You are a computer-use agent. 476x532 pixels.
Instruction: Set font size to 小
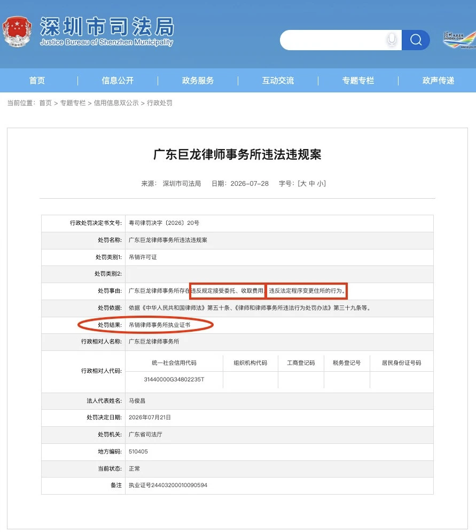tap(321, 184)
